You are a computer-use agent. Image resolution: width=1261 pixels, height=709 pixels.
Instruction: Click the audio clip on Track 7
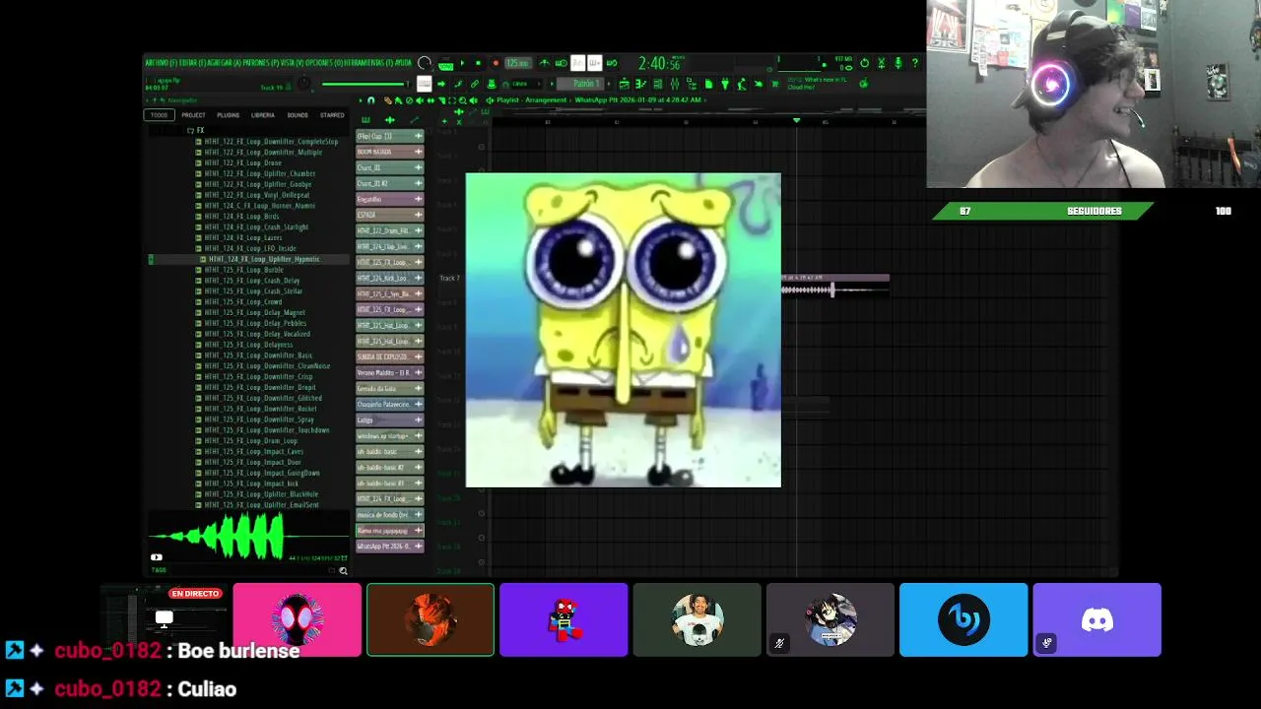pyautogui.click(x=835, y=285)
